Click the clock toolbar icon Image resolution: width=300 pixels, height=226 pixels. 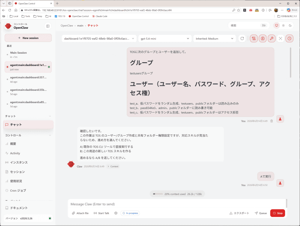[289, 39]
